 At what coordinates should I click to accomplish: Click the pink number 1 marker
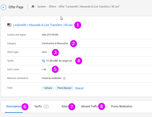[x=78, y=25]
